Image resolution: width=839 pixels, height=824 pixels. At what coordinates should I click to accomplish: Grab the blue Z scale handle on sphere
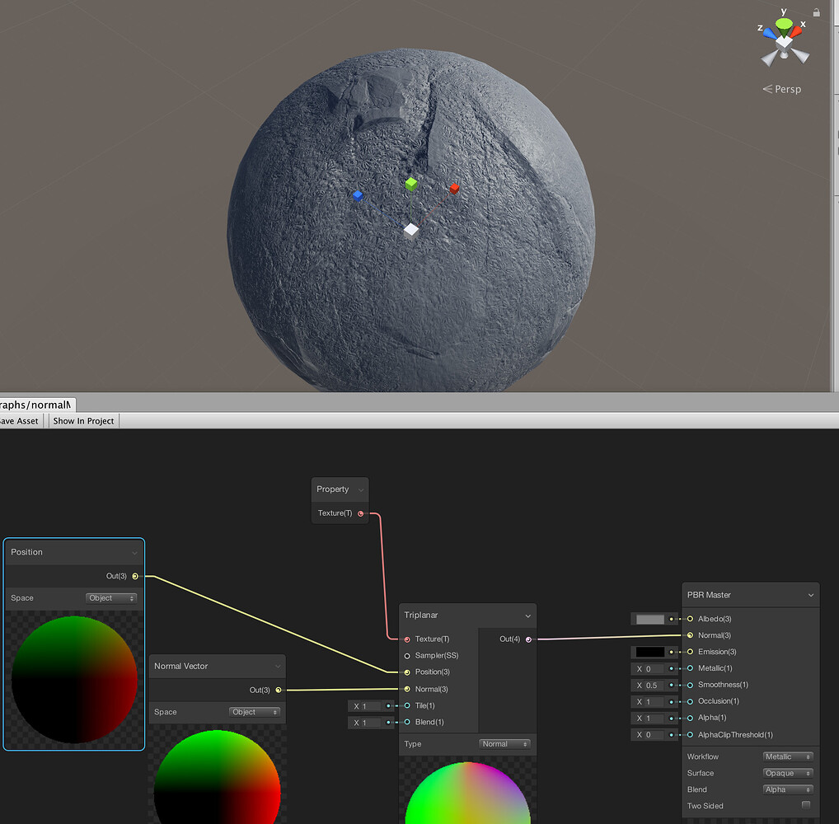click(x=358, y=196)
